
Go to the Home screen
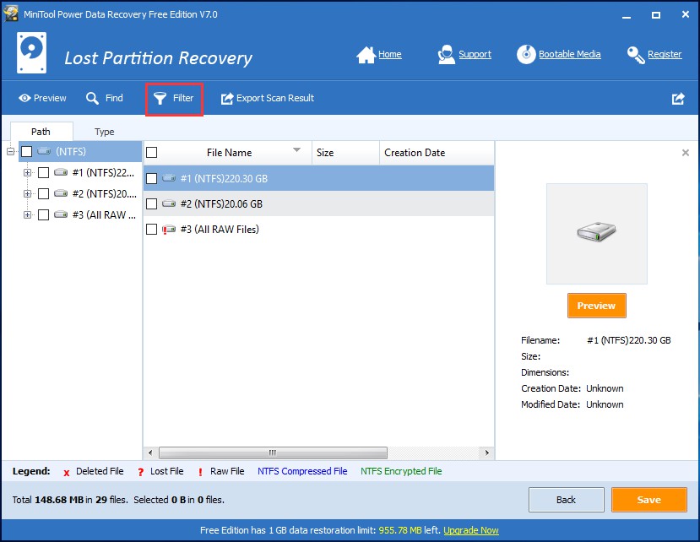pos(379,54)
